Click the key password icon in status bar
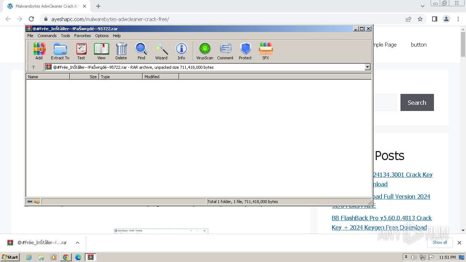The height and width of the screenshot is (262, 466). 37,202
